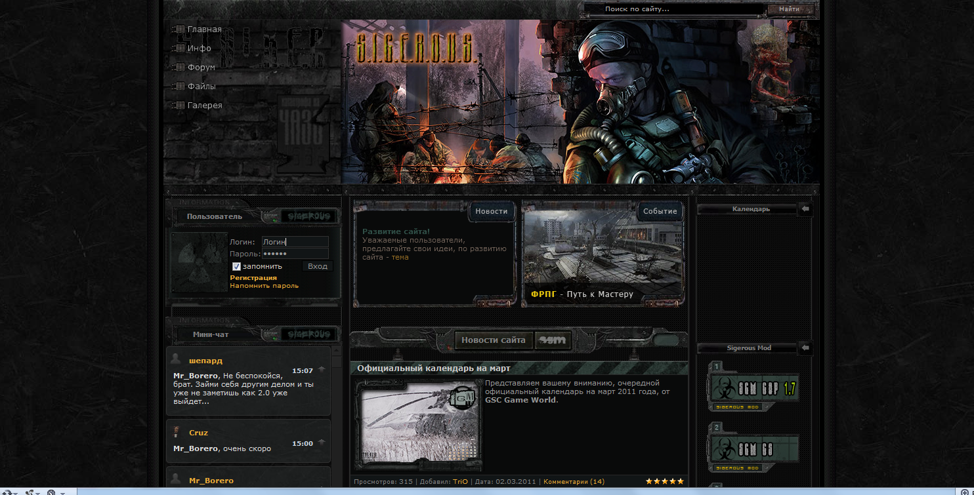The height and width of the screenshot is (495, 974).
Task: Open the 'ФРПГ - Путь к Мастеру' link
Action: pyautogui.click(x=582, y=294)
